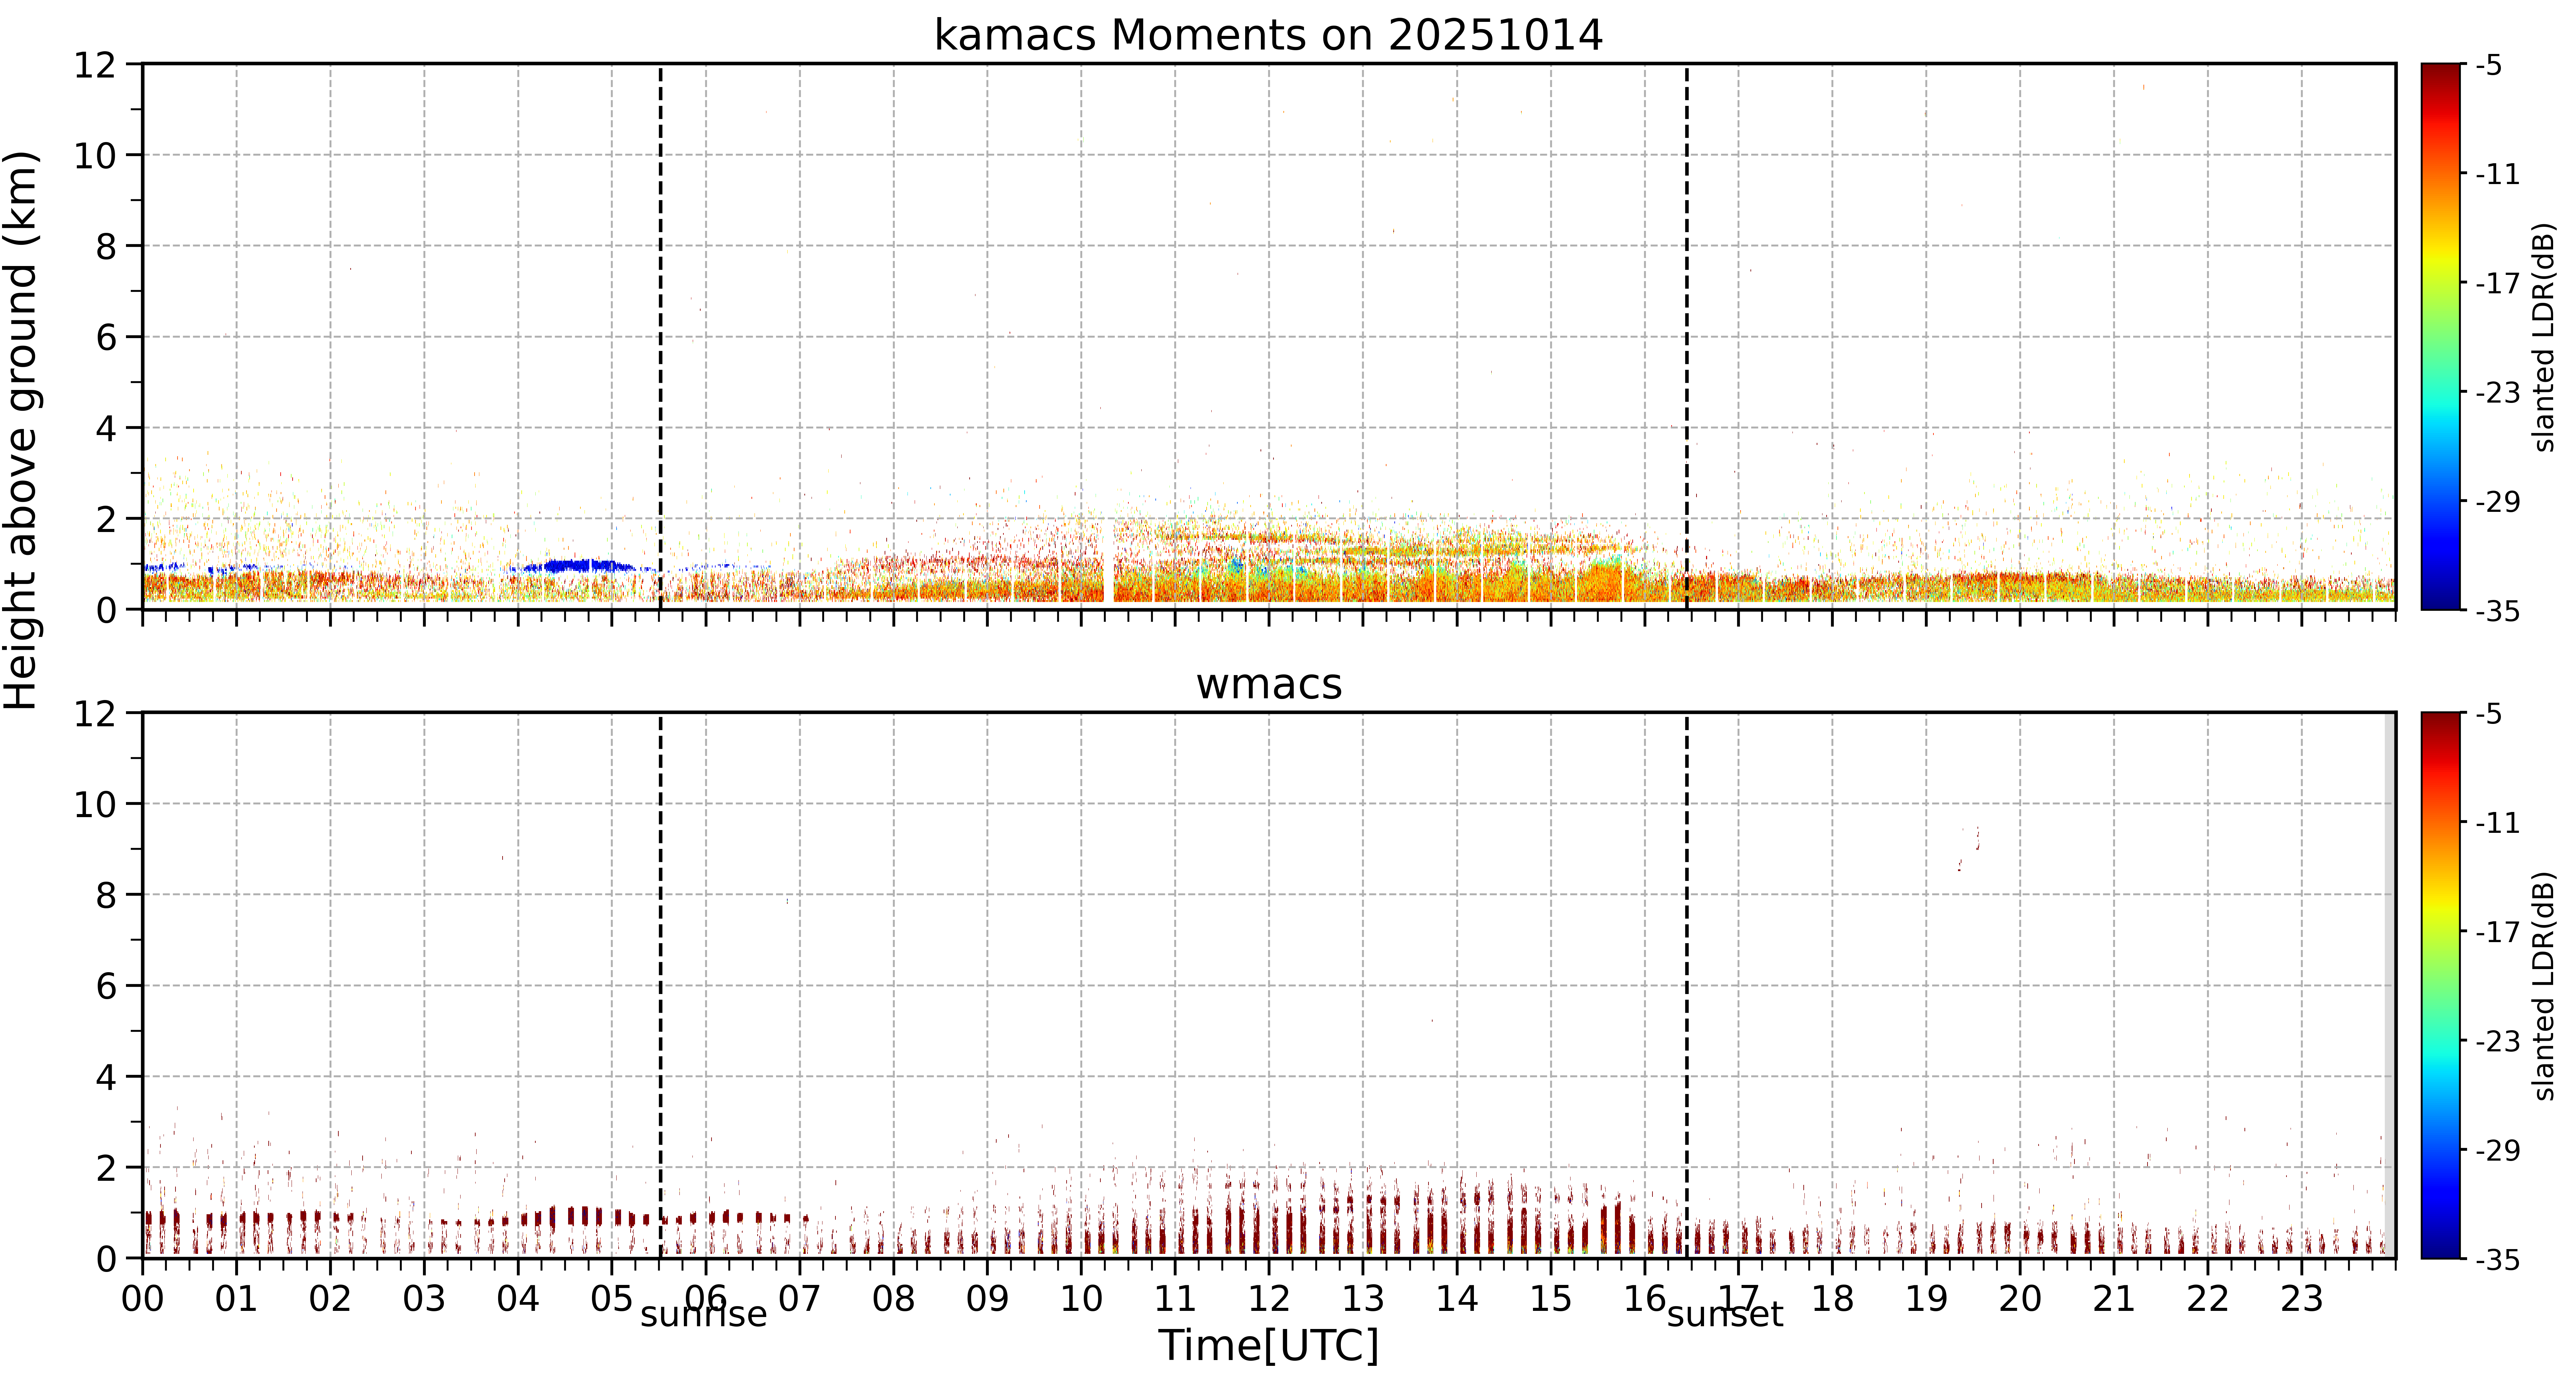Click the "12" height label of kamacs panel

click(x=95, y=65)
